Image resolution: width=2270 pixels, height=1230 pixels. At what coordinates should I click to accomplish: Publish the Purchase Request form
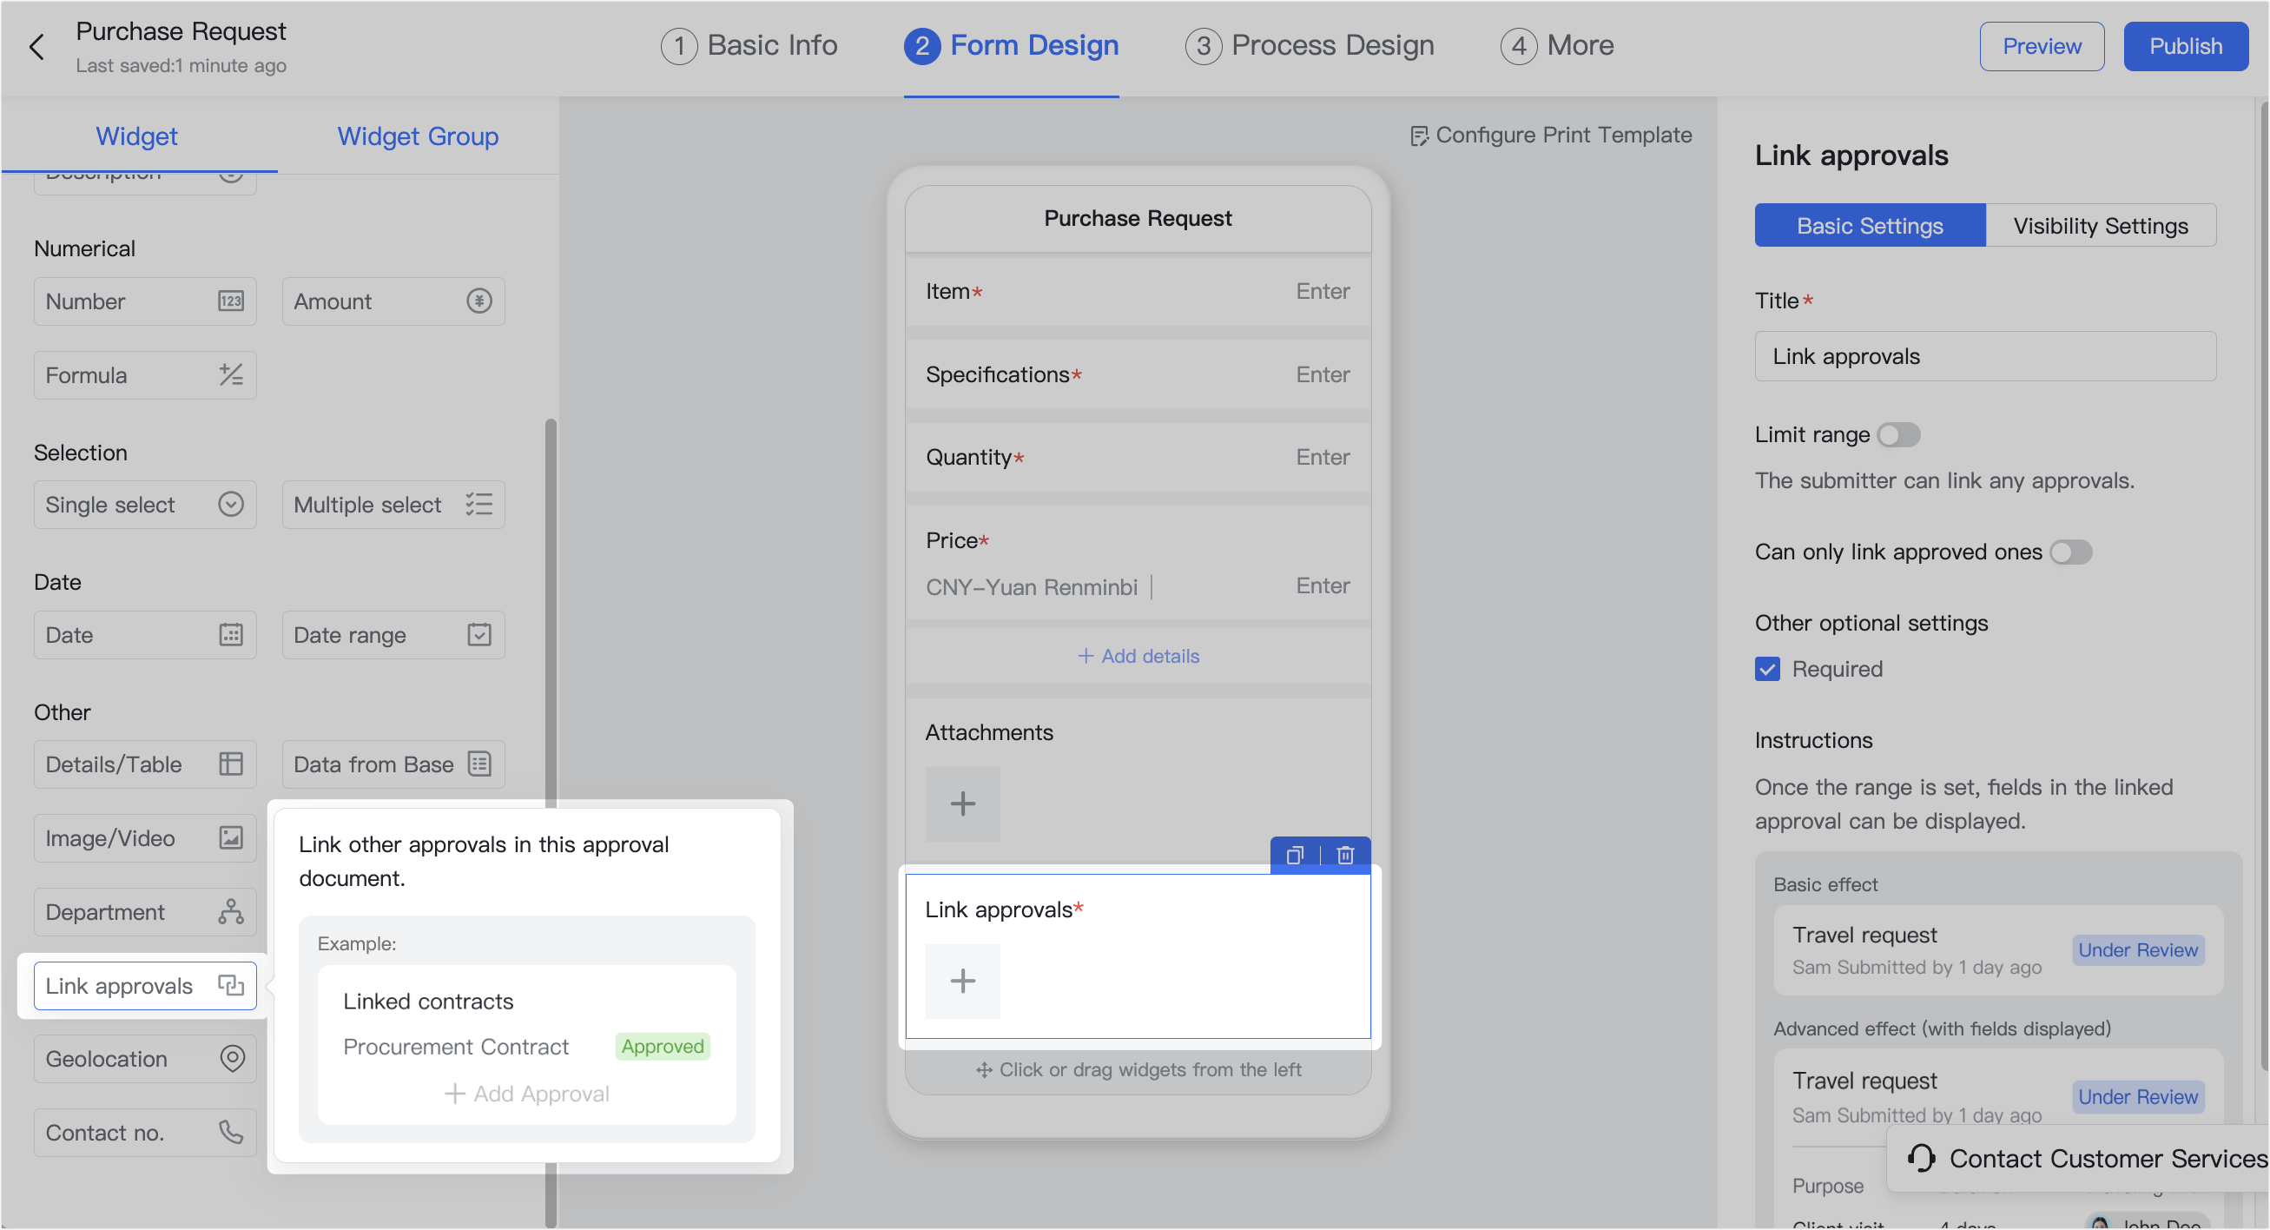(2186, 47)
